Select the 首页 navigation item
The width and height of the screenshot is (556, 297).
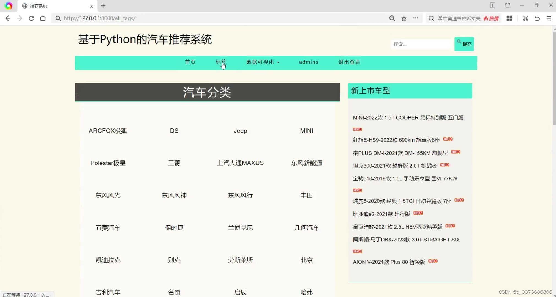pyautogui.click(x=190, y=62)
